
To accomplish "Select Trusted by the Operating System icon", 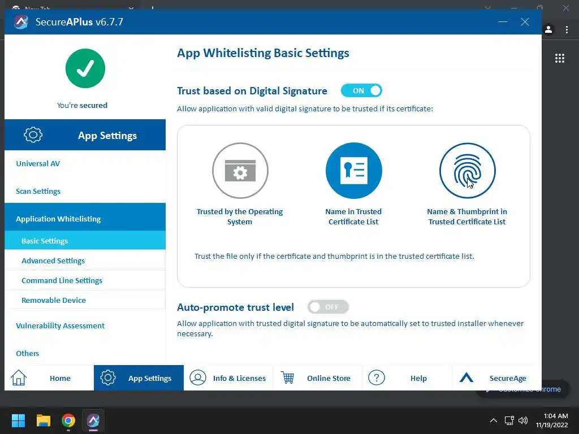I will (x=240, y=171).
